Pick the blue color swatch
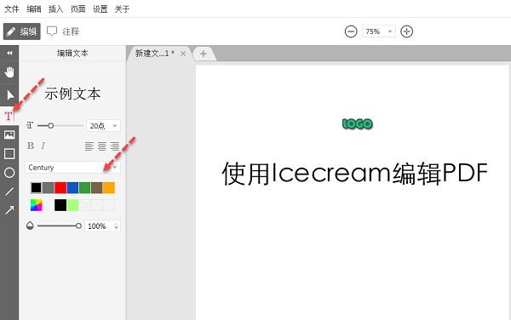This screenshot has height=320, width=511. (x=72, y=188)
